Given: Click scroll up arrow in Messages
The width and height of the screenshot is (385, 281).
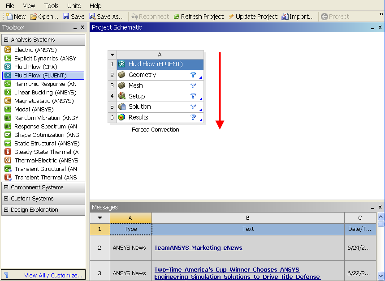Looking at the screenshot, I should point(381,217).
